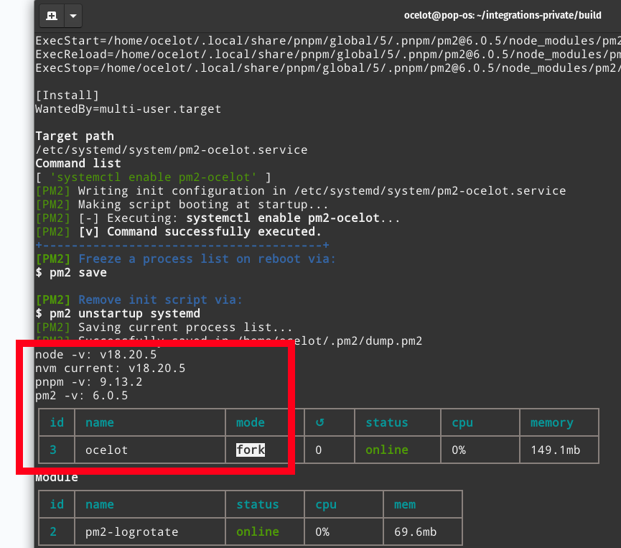Click the 'mem' header in module table
The height and width of the screenshot is (548, 621).
[x=405, y=504]
